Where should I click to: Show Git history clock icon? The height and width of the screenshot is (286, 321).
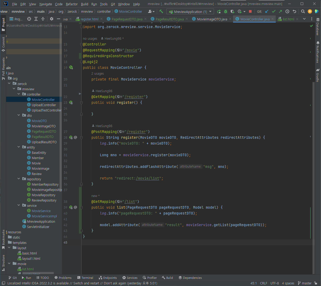point(287,11)
